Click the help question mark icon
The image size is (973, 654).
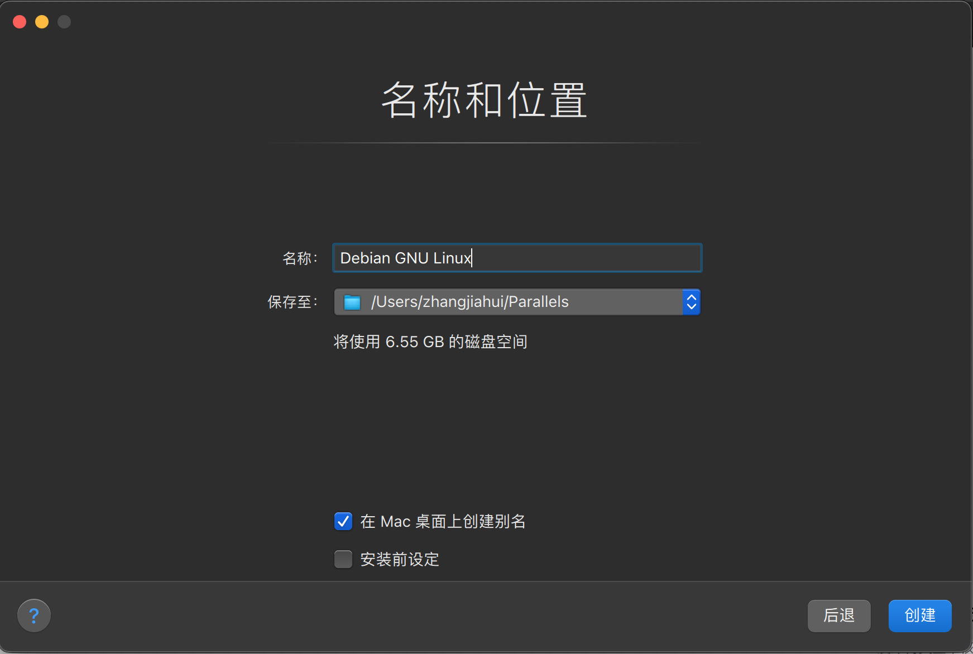(34, 615)
